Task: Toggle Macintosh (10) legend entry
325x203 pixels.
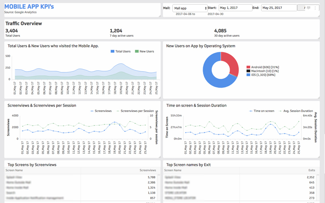Action: coord(263,71)
